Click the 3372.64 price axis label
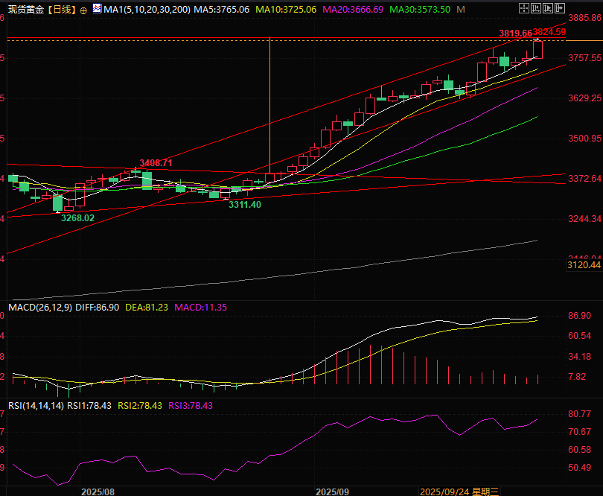Image resolution: width=603 pixels, height=496 pixels. click(x=584, y=179)
